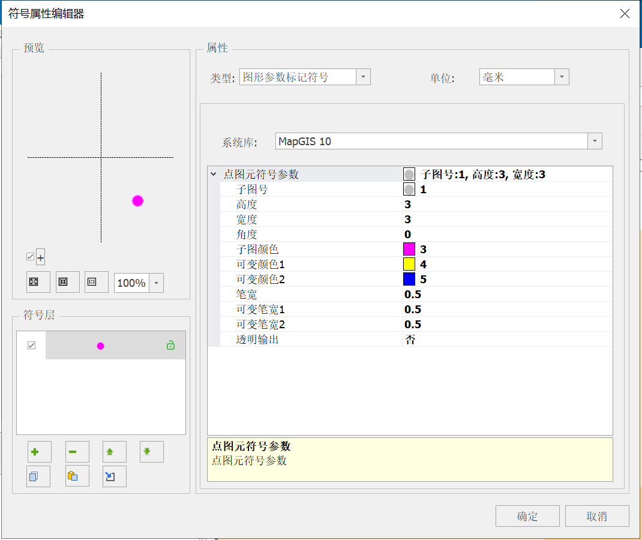The image size is (642, 540).
Task: Uncheck the symbol layer visibility checkbox
Action: pyautogui.click(x=32, y=346)
